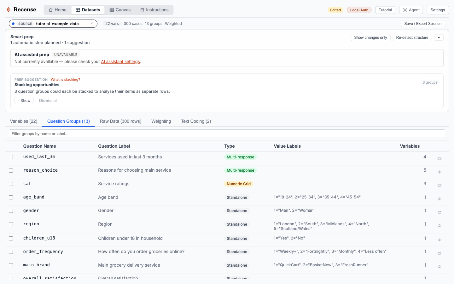This screenshot has width=454, height=284.
Task: Switch to the Datasets tab
Action: [88, 10]
